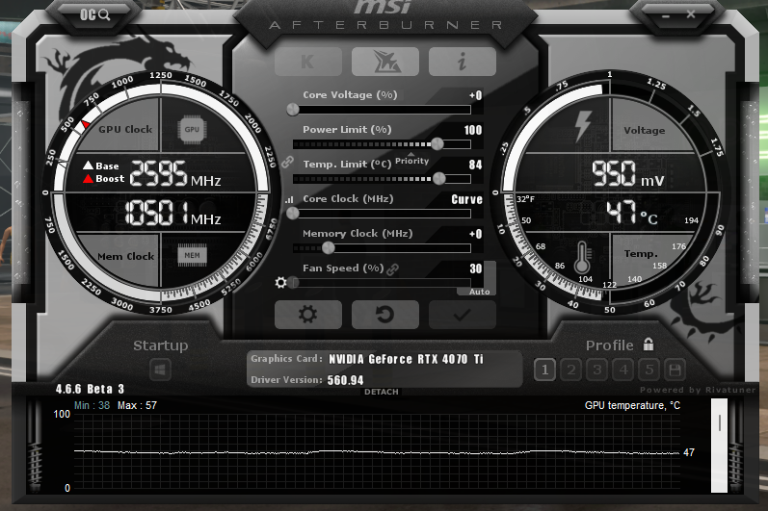Click the Core Clock slider handle
Viewport: 768px width, 511px height.
point(292,214)
